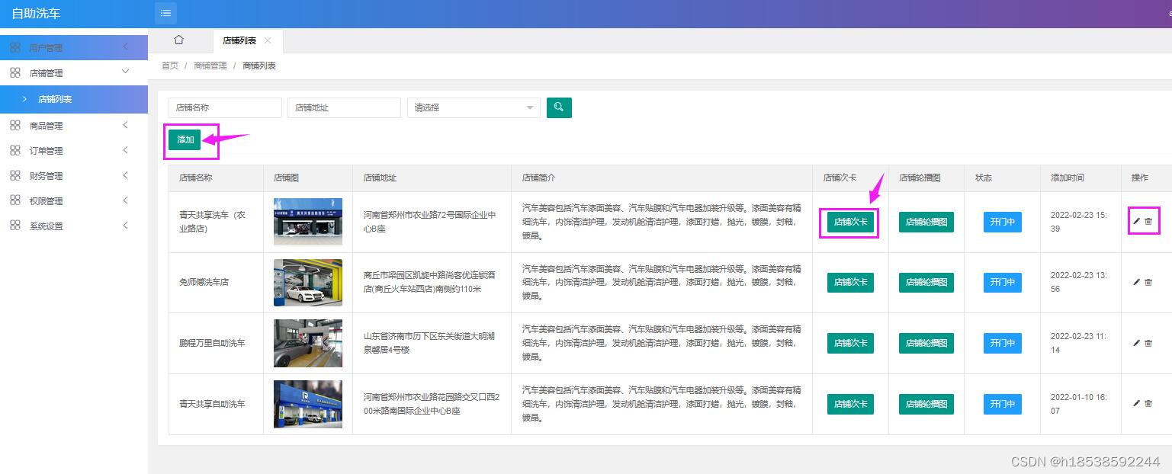Delete the 青天共享洗车（农业路店) row
Viewport: 1172px width, 474px height.
(1148, 221)
